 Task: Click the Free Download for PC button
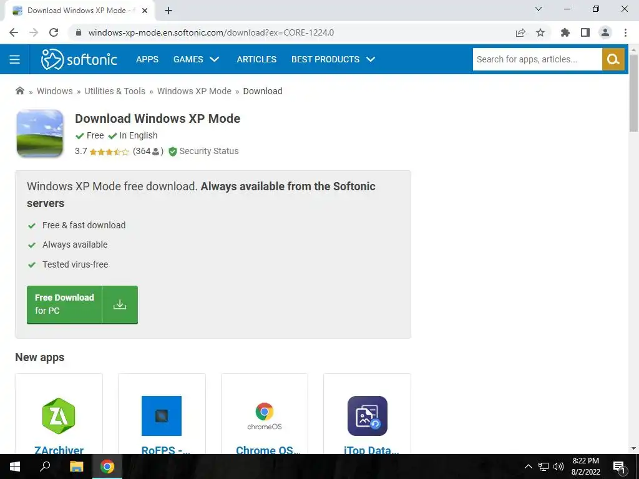coord(82,304)
